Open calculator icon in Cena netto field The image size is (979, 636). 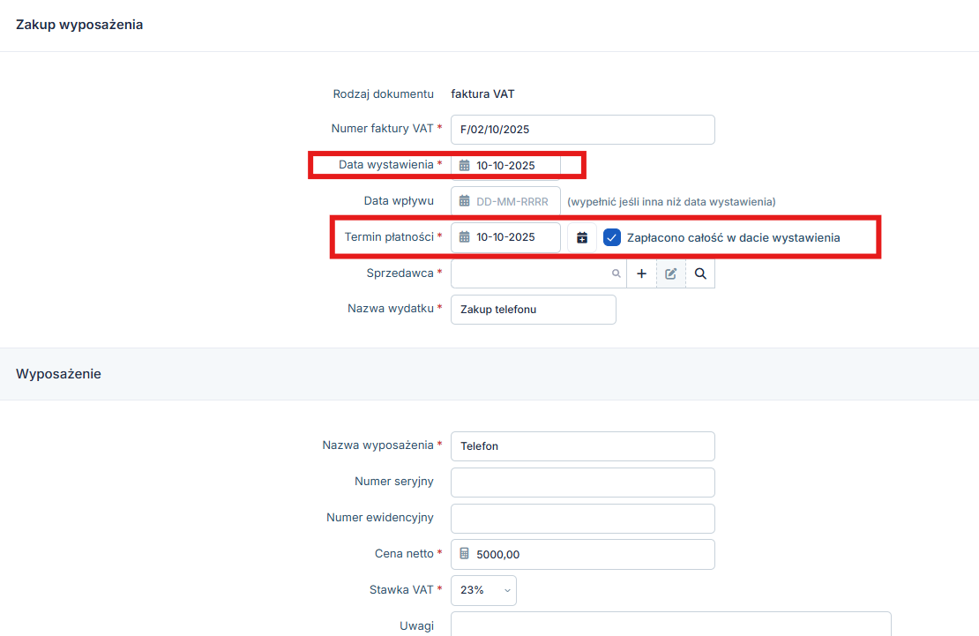click(465, 554)
